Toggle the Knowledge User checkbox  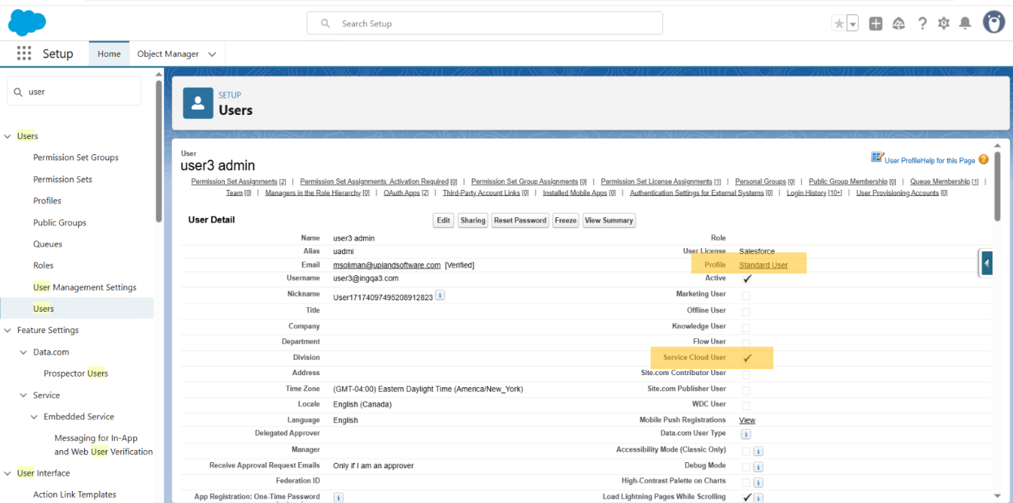tap(746, 328)
